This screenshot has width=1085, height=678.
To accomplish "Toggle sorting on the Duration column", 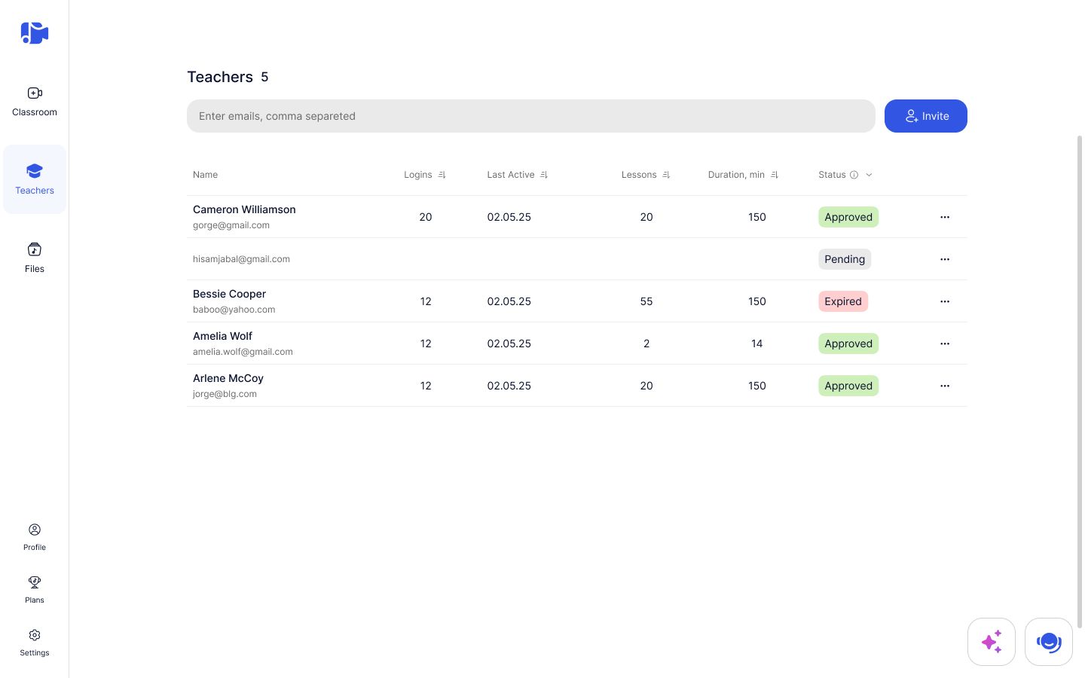I will click(x=775, y=174).
